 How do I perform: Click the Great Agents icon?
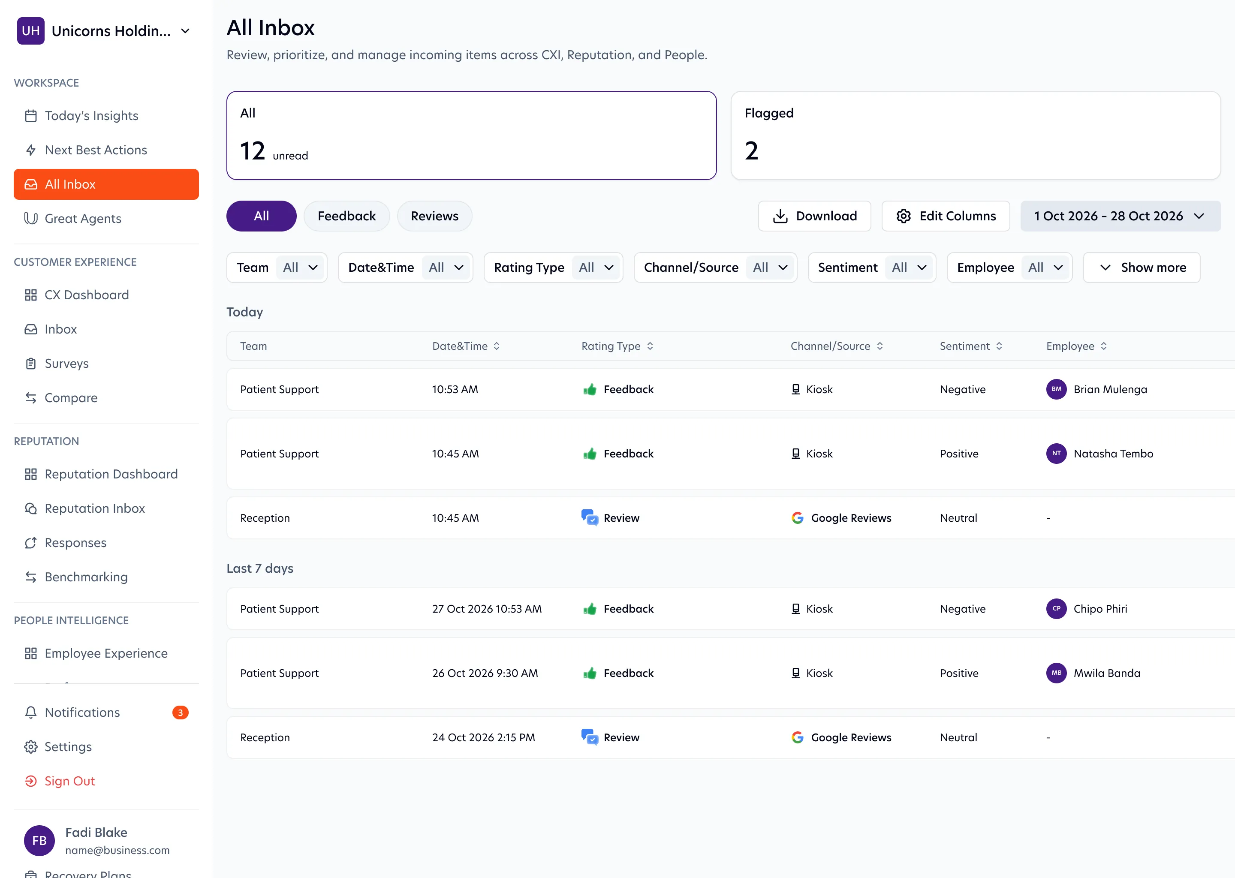[31, 218]
